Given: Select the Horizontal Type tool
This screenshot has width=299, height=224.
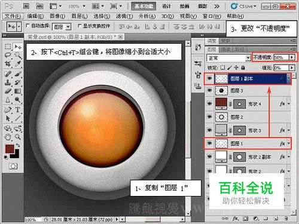Looking at the screenshot, I should click(x=18, y=109).
